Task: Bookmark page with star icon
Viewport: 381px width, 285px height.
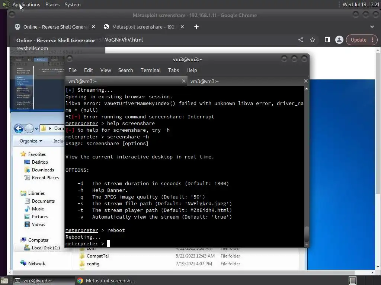Action: pyautogui.click(x=313, y=40)
